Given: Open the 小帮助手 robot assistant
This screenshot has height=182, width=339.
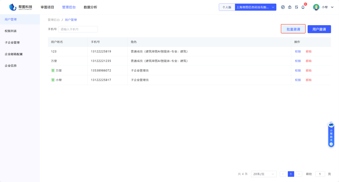Looking at the screenshot, I should click(331, 125).
